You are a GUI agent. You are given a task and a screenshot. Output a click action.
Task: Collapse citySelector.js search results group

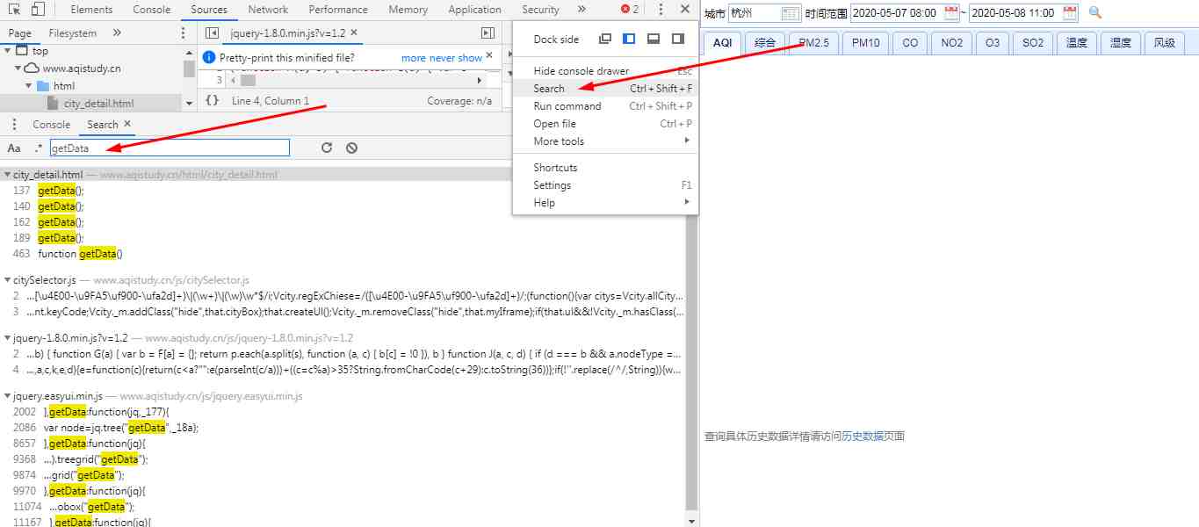[x=7, y=280]
